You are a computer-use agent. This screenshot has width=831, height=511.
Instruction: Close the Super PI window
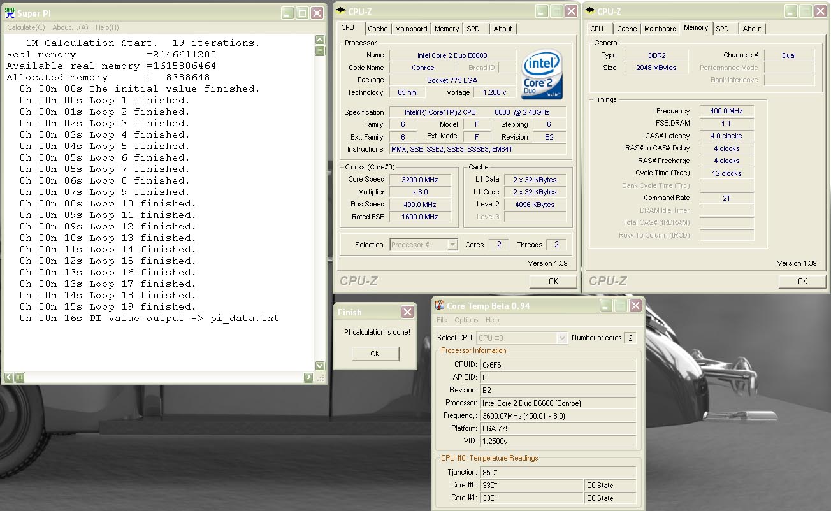[317, 13]
